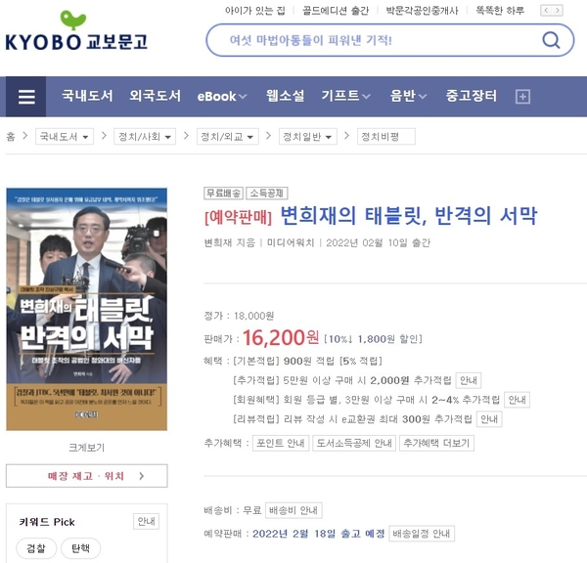Open the 중고장터 menu item
The height and width of the screenshot is (563, 587).
[472, 96]
